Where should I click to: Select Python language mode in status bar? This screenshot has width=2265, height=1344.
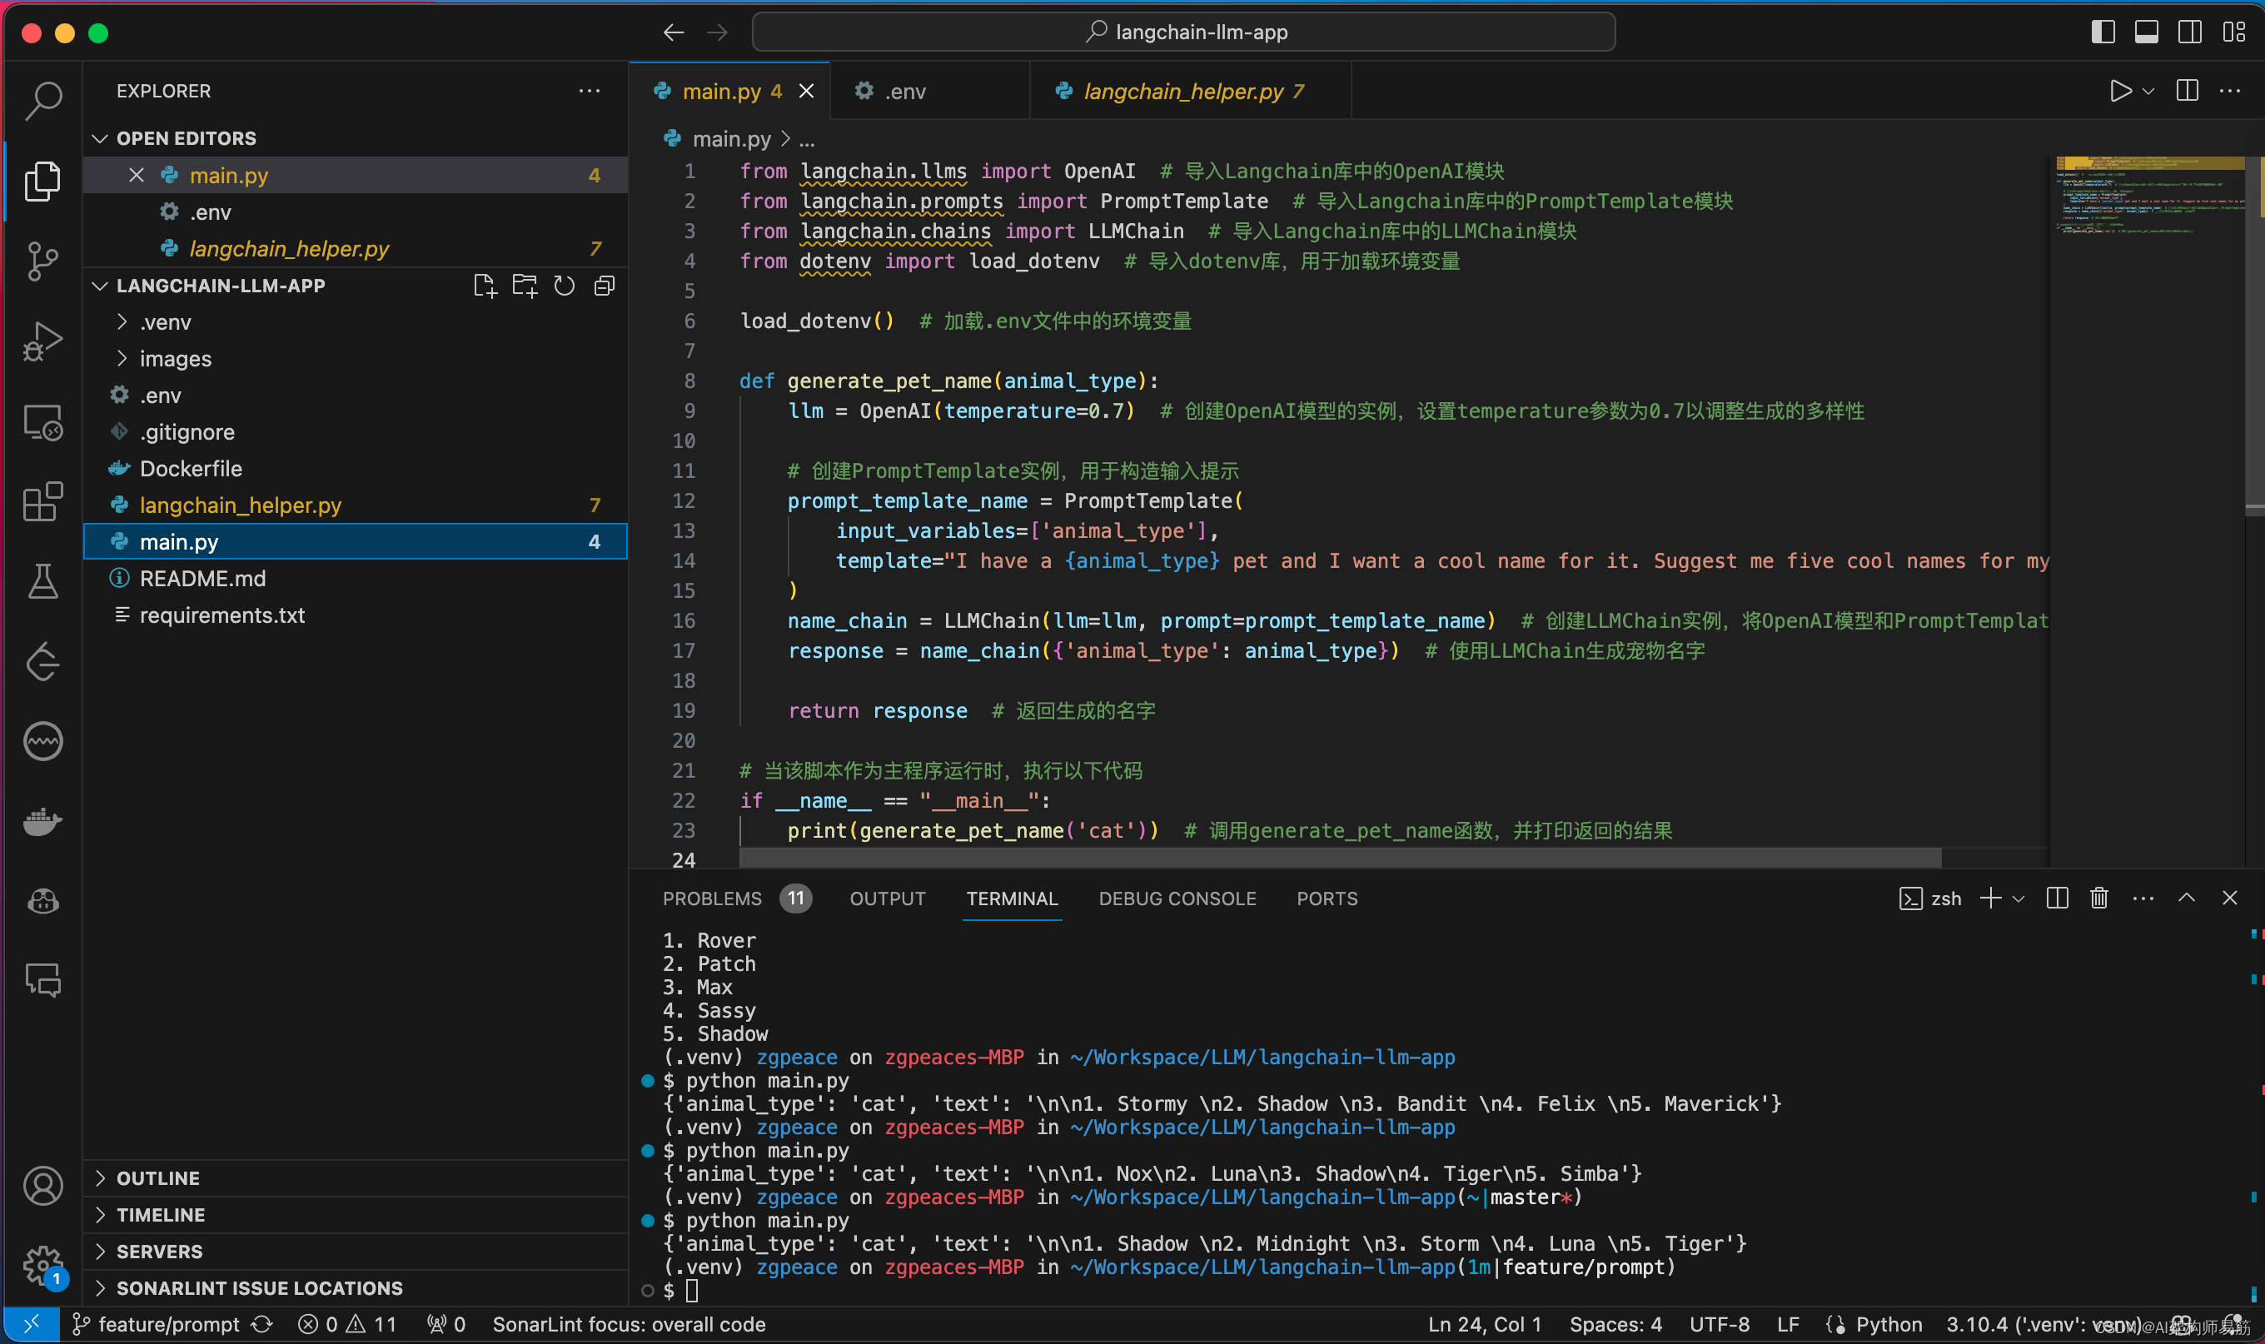pyautogui.click(x=1889, y=1324)
